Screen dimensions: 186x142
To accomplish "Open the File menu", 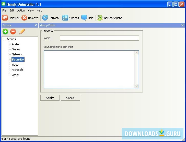I will coord(4,10).
